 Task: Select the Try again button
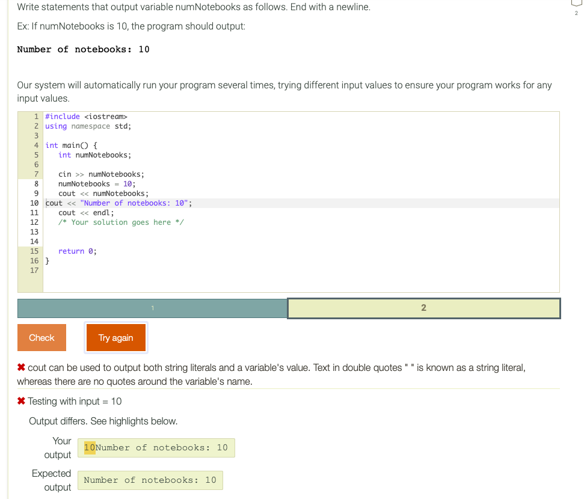pos(115,337)
